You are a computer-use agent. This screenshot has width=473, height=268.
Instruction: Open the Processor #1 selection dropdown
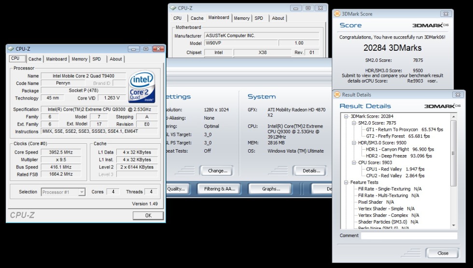pyautogui.click(x=82, y=192)
